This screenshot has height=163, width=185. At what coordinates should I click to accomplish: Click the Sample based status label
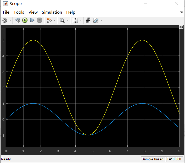tap(153, 159)
